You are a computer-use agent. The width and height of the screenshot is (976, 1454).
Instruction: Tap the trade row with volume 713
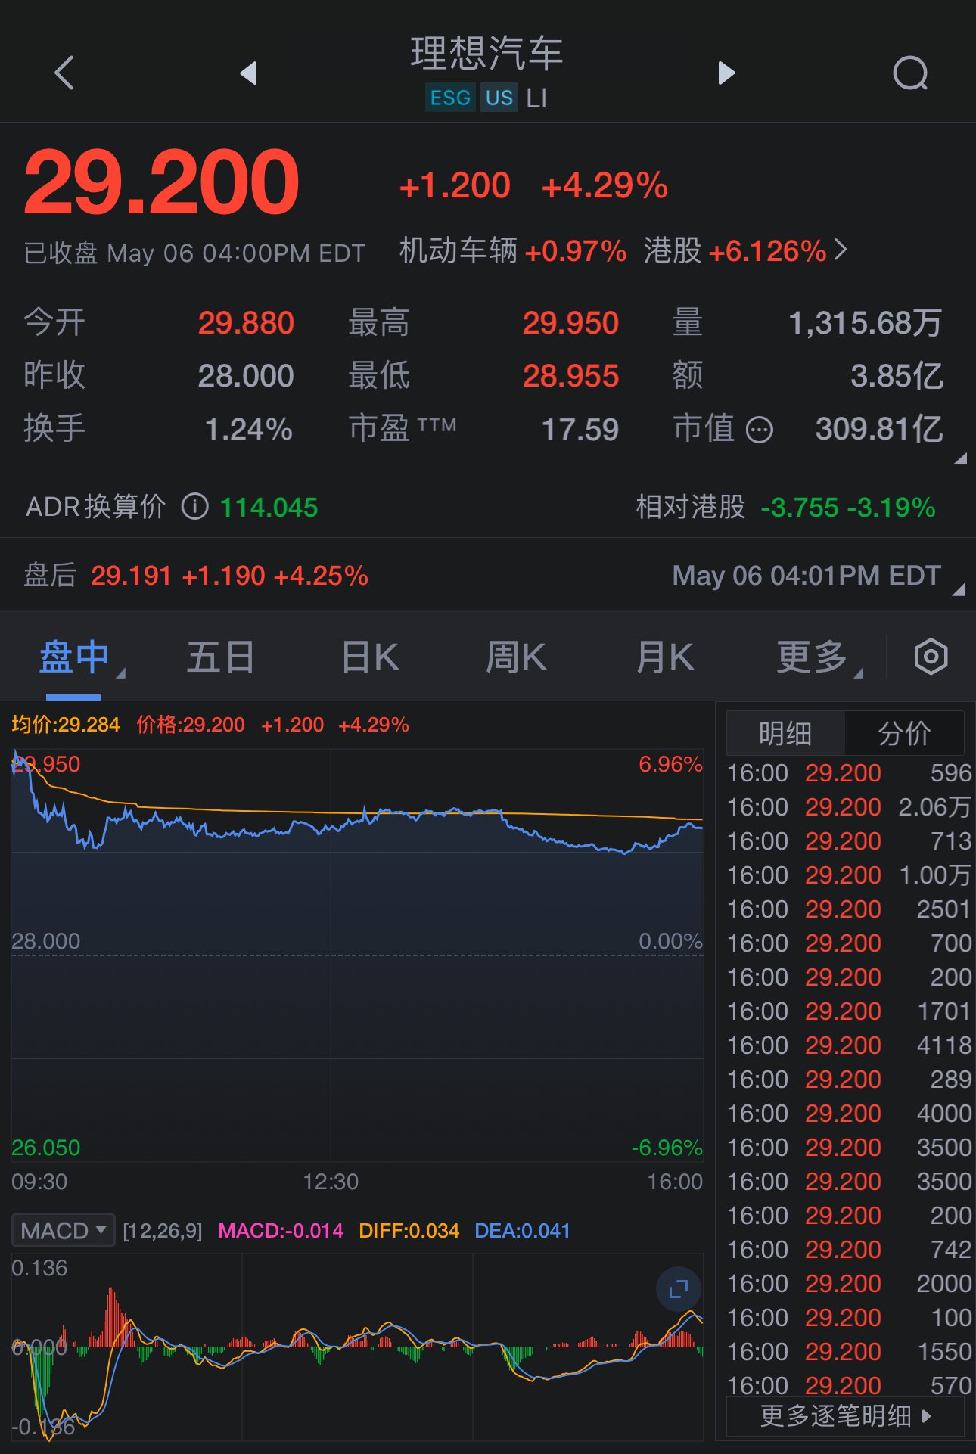click(x=849, y=841)
